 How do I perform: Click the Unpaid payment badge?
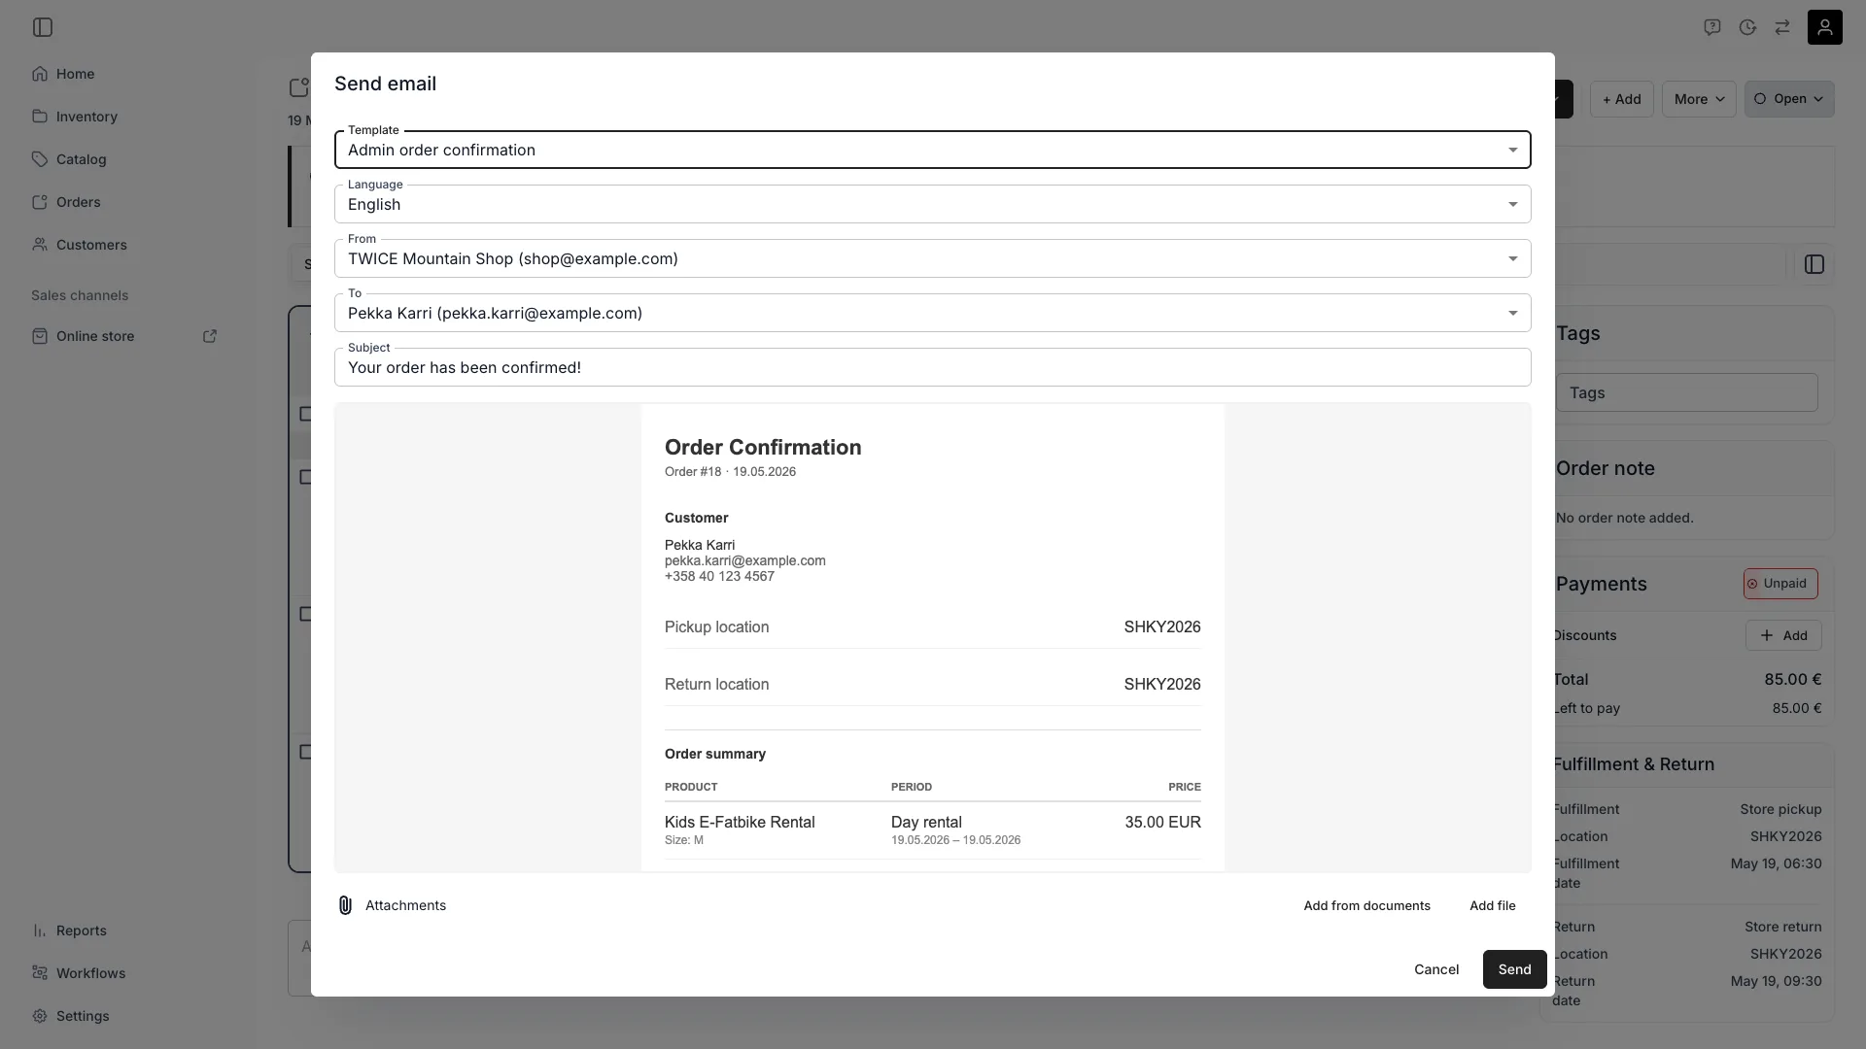click(x=1780, y=584)
